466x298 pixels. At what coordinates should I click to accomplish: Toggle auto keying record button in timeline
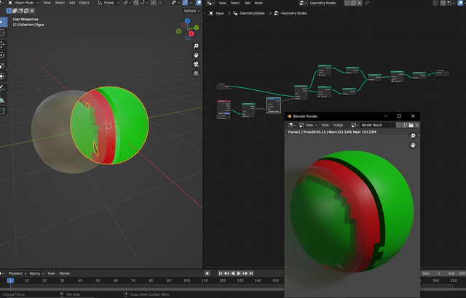point(207,273)
